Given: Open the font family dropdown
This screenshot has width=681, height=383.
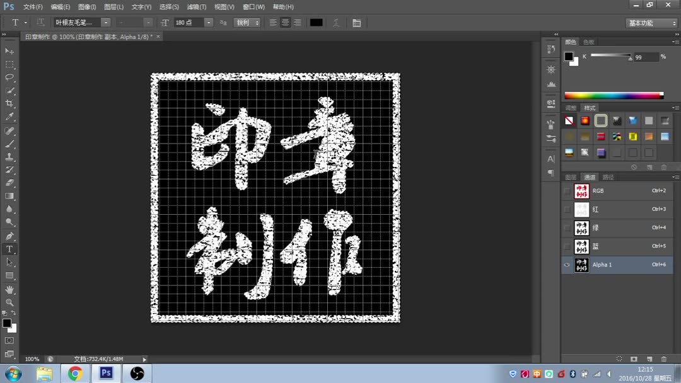Looking at the screenshot, I should click(x=105, y=22).
